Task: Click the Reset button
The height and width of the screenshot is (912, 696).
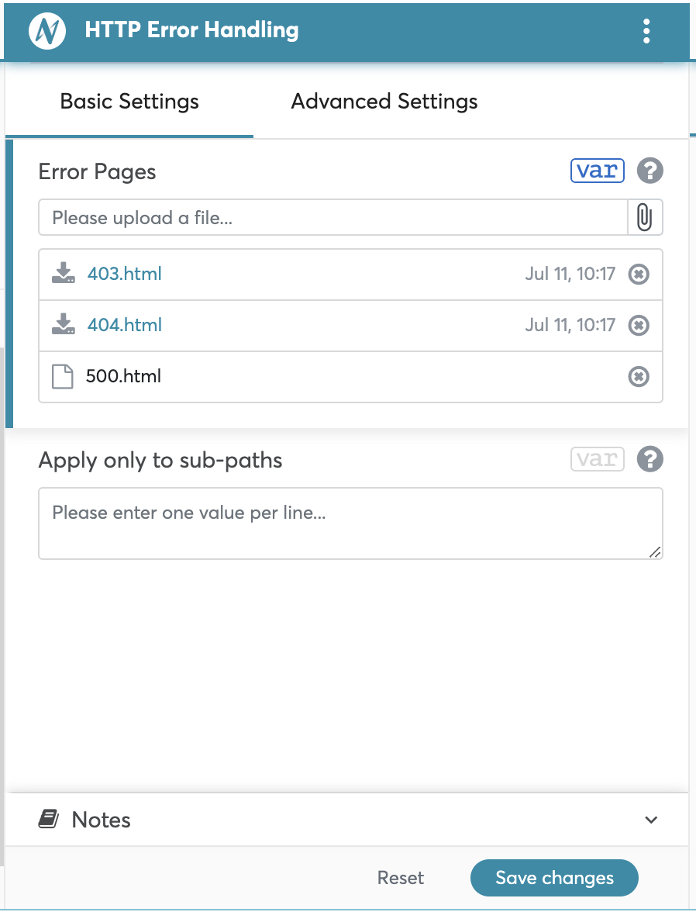Action: tap(401, 878)
